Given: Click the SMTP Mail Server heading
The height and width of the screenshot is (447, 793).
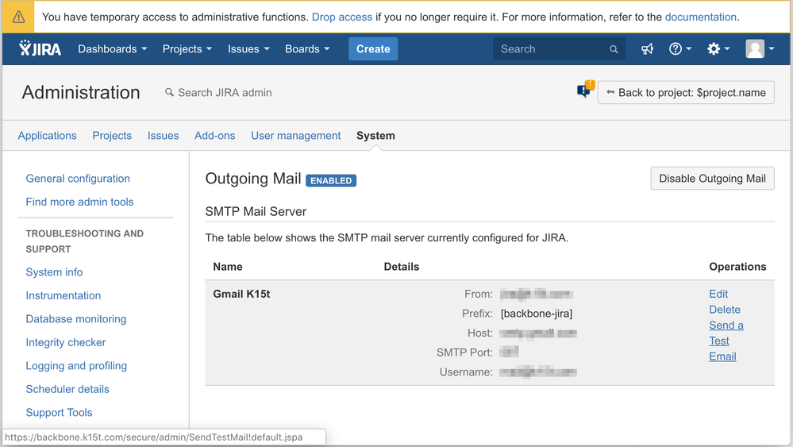Looking at the screenshot, I should [x=256, y=211].
